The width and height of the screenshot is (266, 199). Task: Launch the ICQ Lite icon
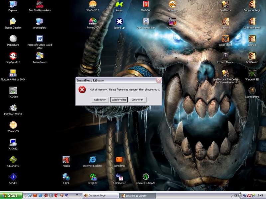[x=93, y=177]
